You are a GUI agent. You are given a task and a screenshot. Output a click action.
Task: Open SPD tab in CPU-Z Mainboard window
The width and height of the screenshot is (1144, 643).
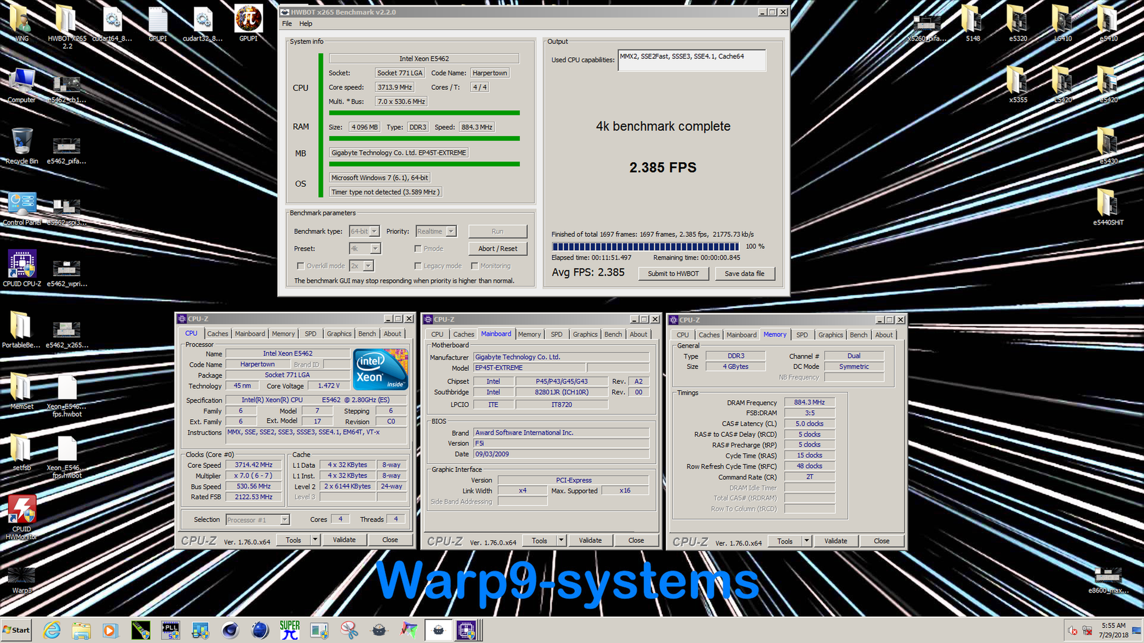pyautogui.click(x=557, y=335)
